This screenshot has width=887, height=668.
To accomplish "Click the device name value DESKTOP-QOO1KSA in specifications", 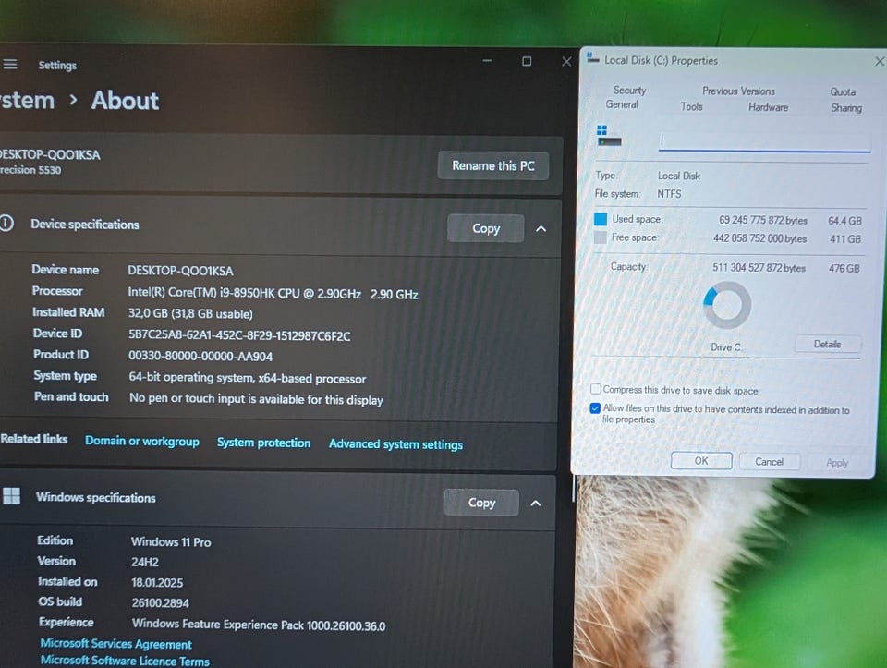I will [x=180, y=271].
